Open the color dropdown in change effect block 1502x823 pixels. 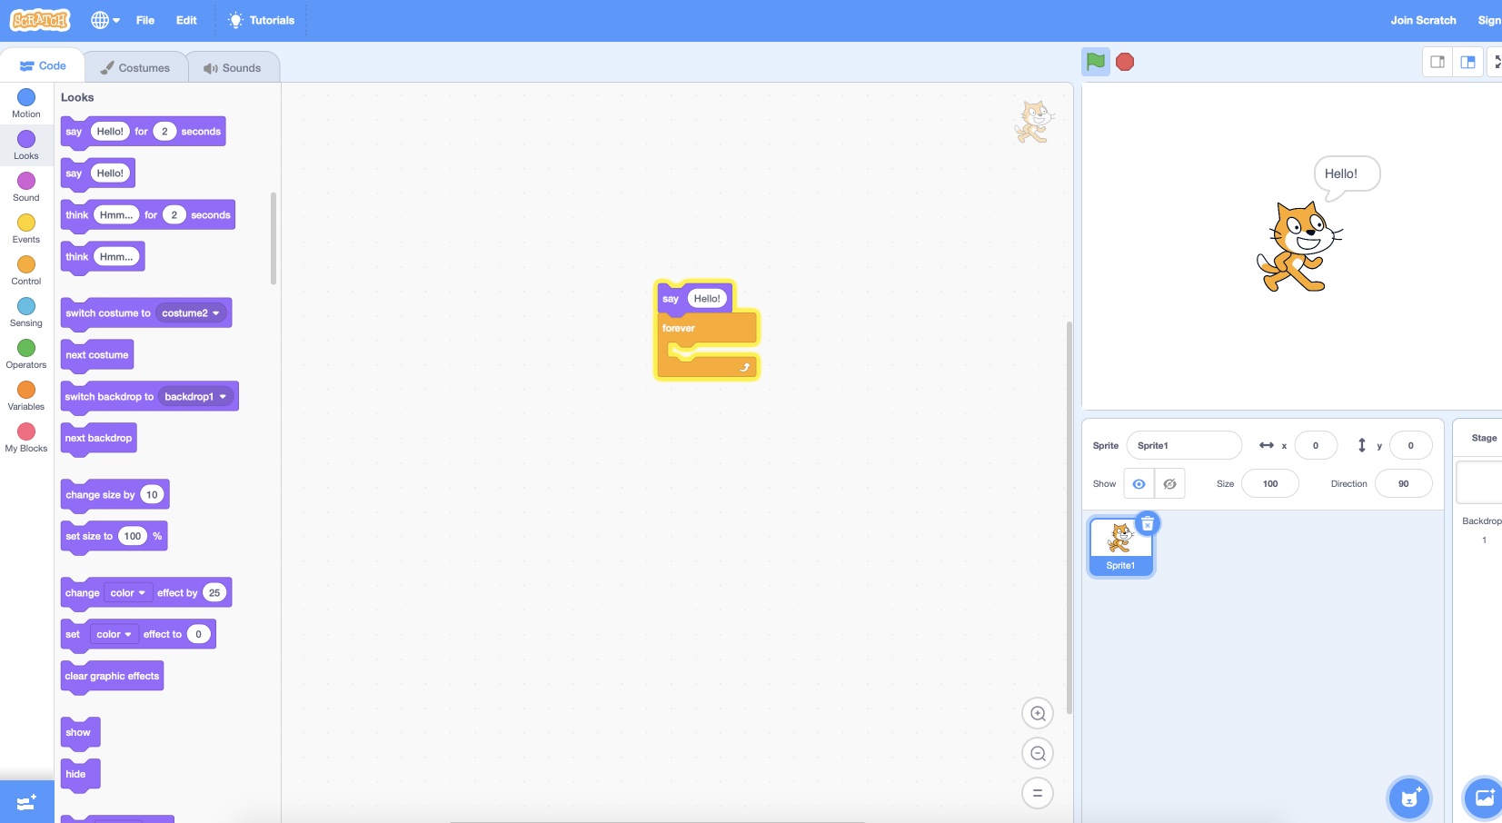(127, 593)
